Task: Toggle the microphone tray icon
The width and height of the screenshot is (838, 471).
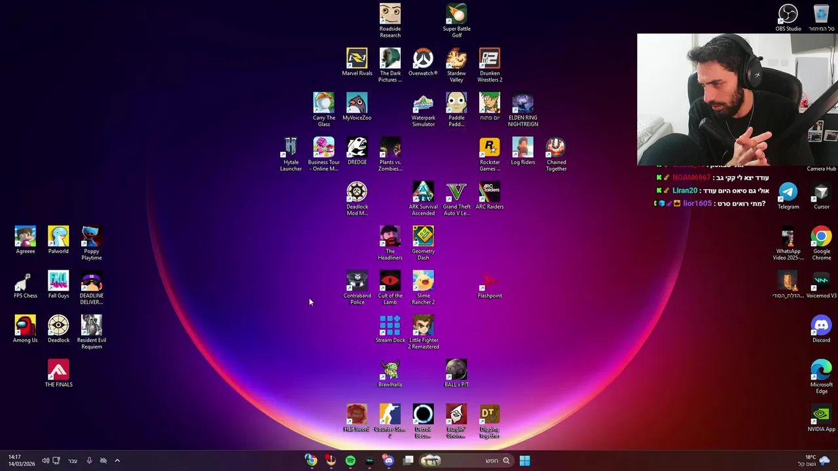Action: pos(89,461)
